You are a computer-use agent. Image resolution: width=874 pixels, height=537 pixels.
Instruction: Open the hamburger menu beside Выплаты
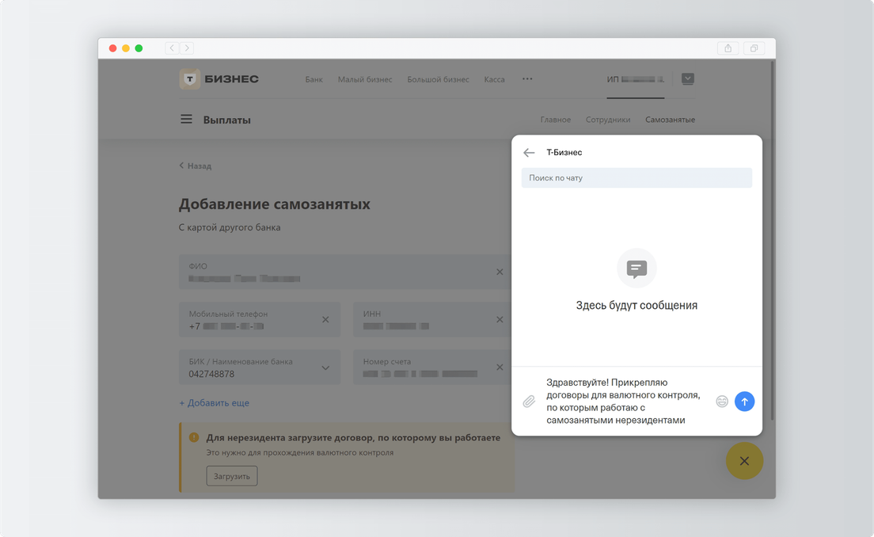[186, 120]
